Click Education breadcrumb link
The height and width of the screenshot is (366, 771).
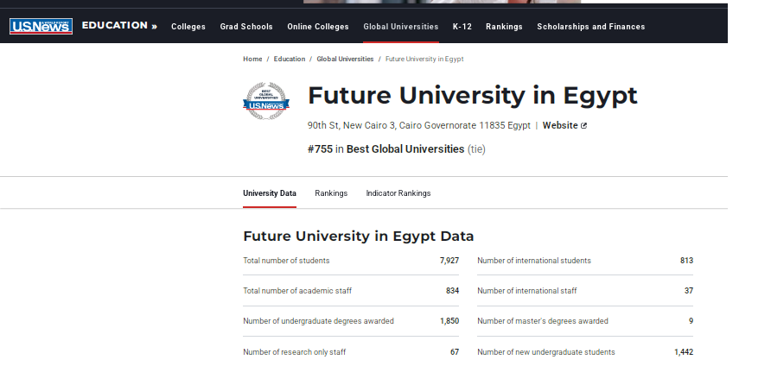click(290, 59)
